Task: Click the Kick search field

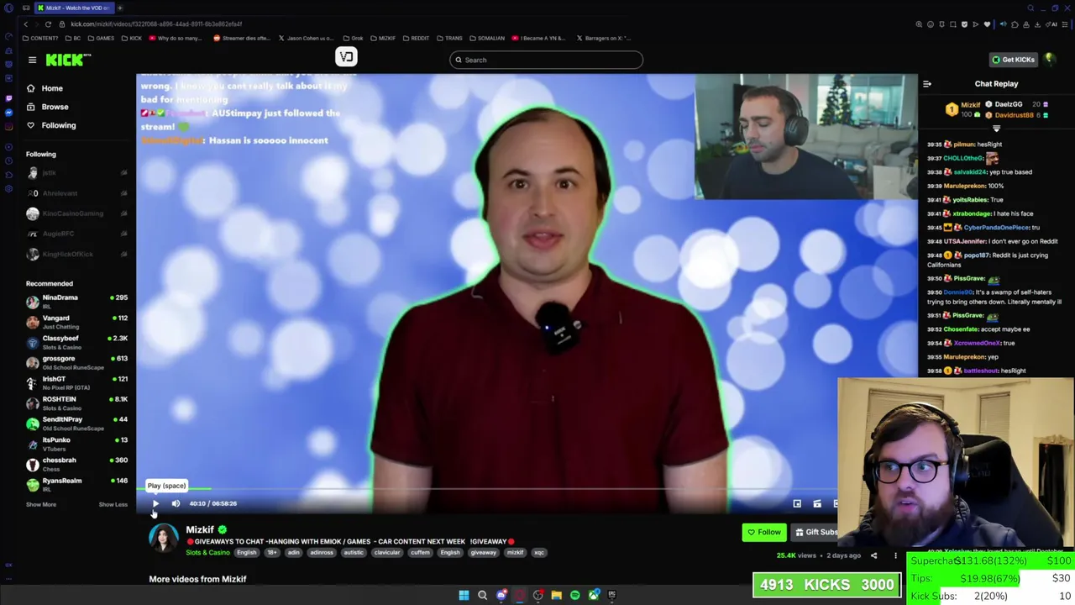Action: click(x=546, y=60)
